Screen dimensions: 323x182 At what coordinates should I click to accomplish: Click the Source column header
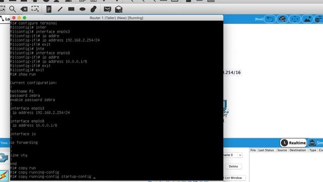[x=282, y=150]
